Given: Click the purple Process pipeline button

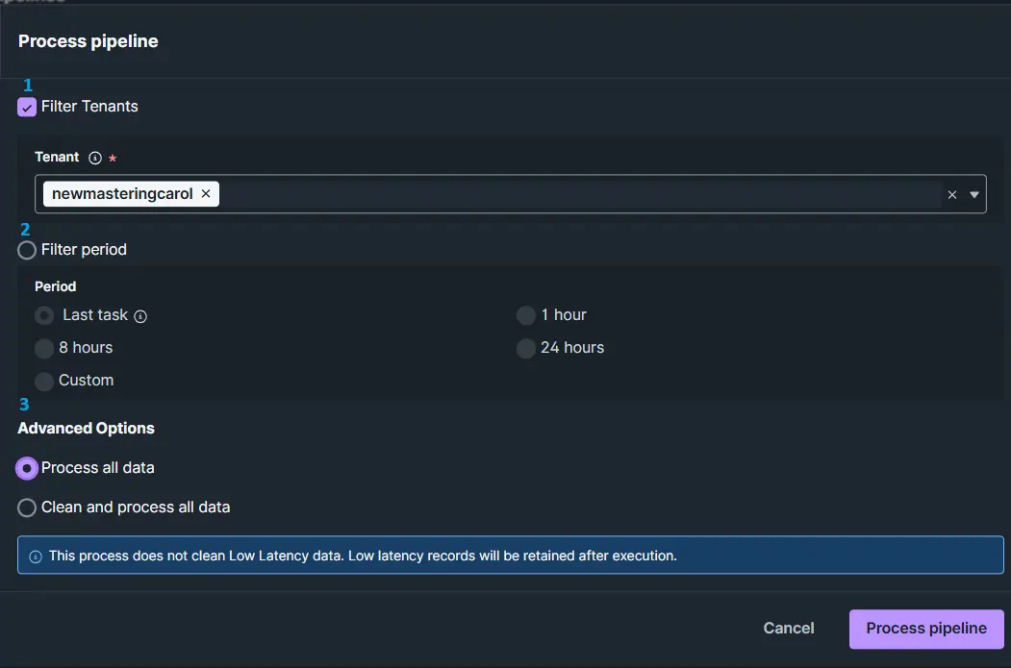Looking at the screenshot, I should coord(925,629).
